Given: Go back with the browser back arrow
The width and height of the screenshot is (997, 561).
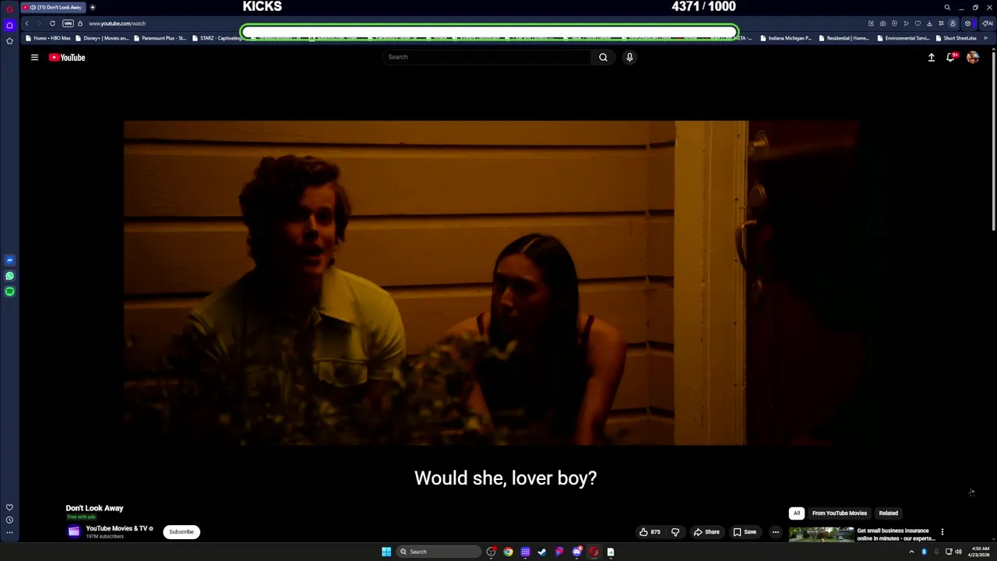Looking at the screenshot, I should 26,23.
